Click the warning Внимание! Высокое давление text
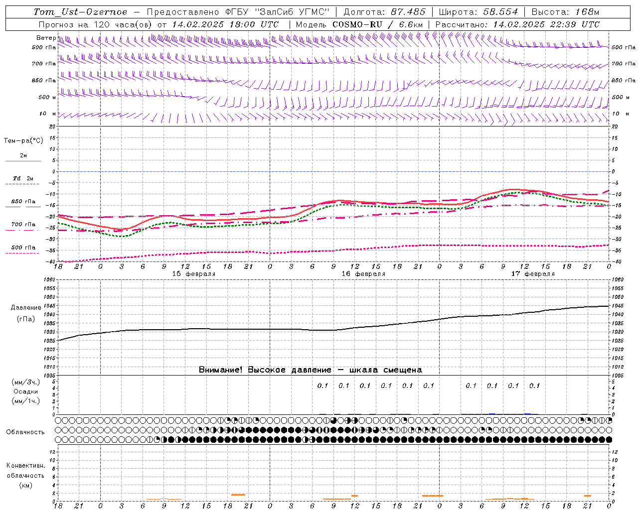Screen dimensions: 638x510 pyautogui.click(x=311, y=370)
